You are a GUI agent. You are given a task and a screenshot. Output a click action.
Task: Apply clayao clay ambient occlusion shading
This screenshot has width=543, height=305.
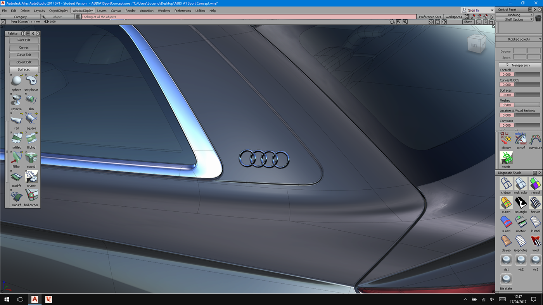pos(506,241)
